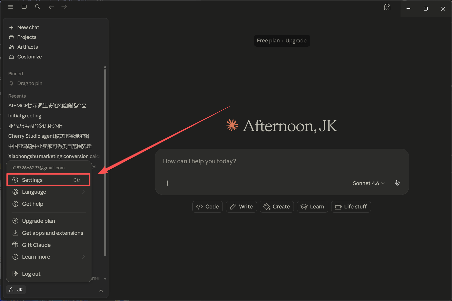Click the sidebar vertical scrollbar
The height and width of the screenshot is (301, 452).
pyautogui.click(x=105, y=161)
